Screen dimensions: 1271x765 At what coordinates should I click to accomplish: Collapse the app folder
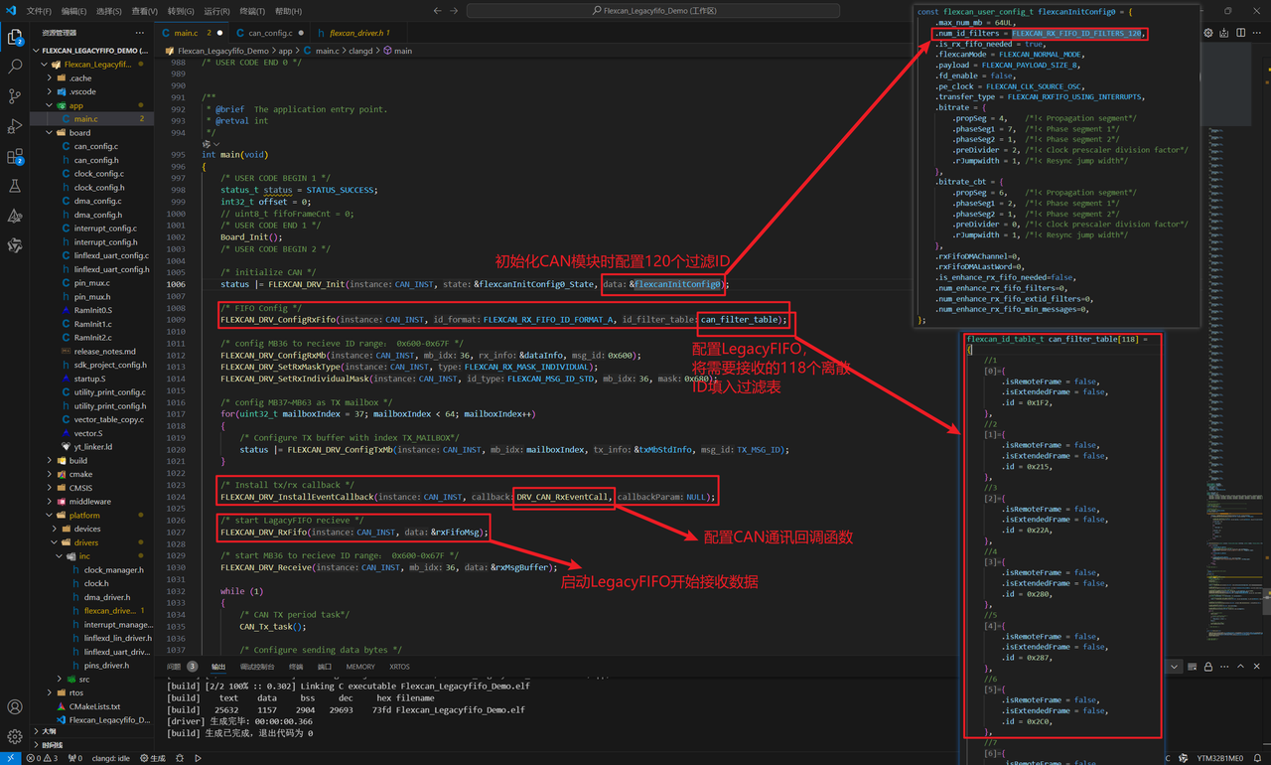tap(75, 105)
